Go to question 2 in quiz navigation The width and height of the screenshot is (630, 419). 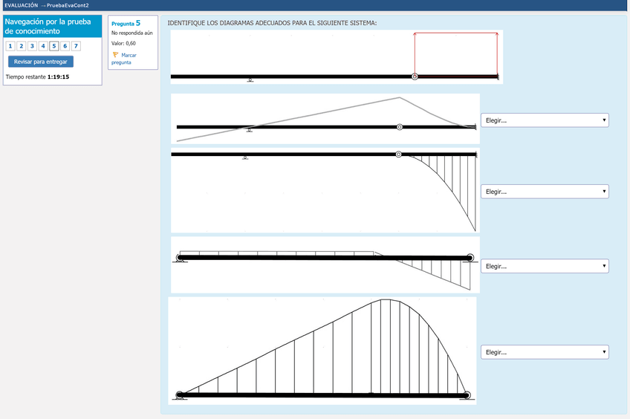22,46
